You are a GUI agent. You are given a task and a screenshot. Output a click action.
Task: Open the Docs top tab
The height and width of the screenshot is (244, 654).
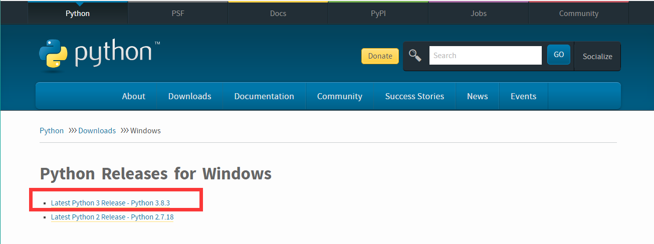(278, 14)
